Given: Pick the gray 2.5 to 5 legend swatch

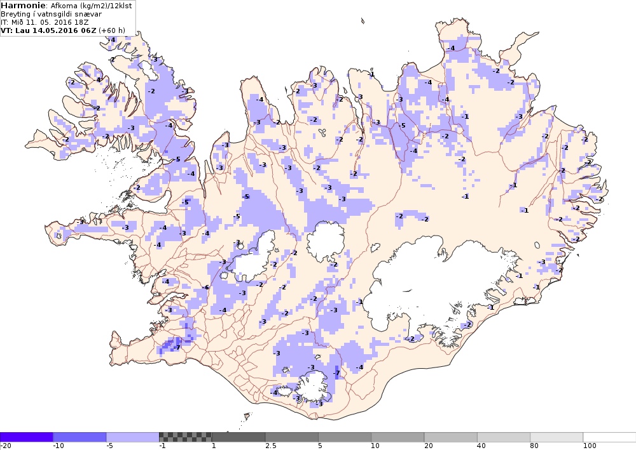Looking at the screenshot, I should pyautogui.click(x=292, y=437).
